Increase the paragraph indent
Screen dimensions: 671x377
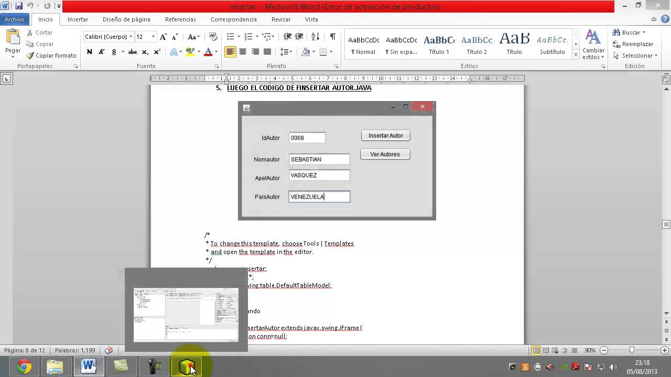click(299, 37)
